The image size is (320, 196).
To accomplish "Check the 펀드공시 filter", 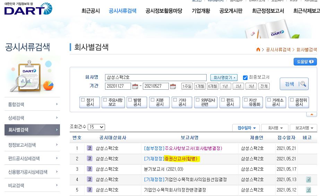I will tap(223, 100).
